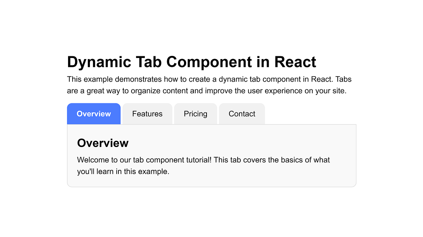Click the Features tab label text
The width and height of the screenshot is (423, 237).
coord(147,114)
